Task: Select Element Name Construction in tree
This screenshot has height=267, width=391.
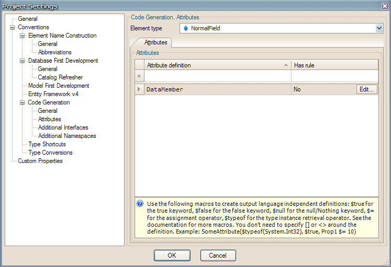Action: point(62,36)
